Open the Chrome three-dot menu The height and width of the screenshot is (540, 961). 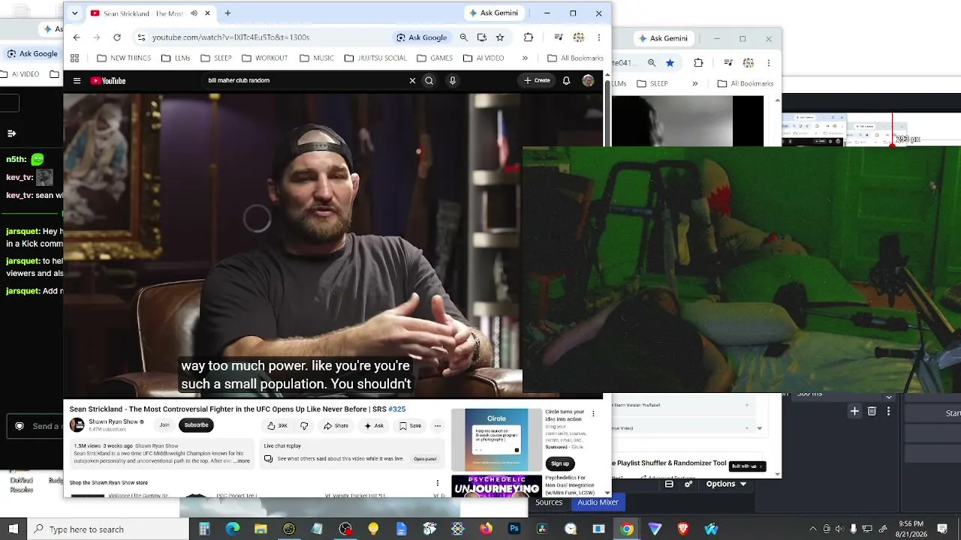598,37
